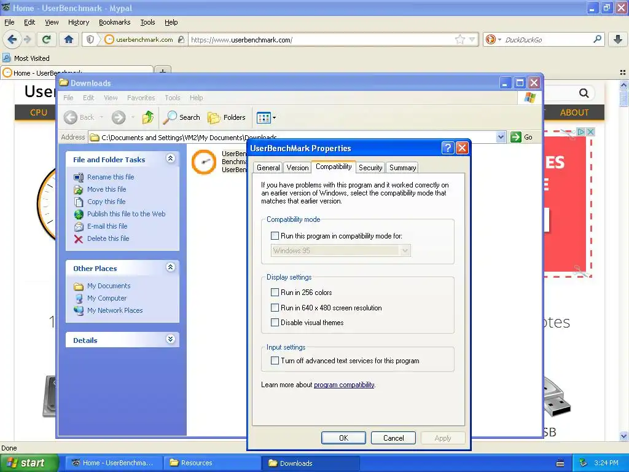Open the browser downloads arrow button
Image resolution: width=629 pixels, height=472 pixels.
click(618, 39)
